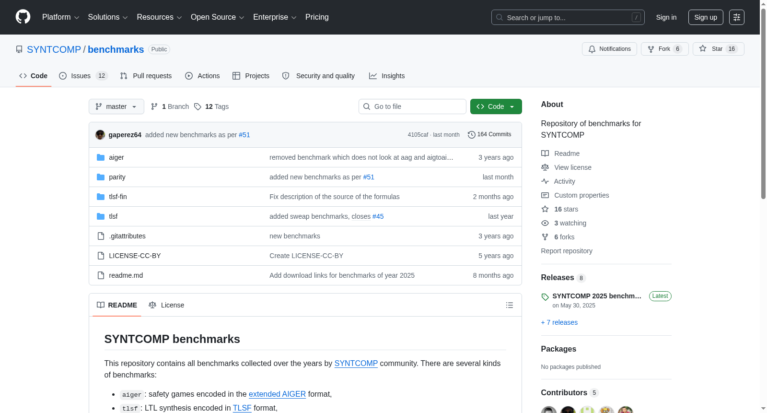This screenshot has height=413, width=767.
Task: Click the 12 Tags link
Action: 211,106
